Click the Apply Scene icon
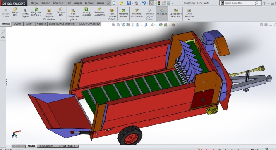Image resolution: width=276 pixels, height=150 pixels. (x=166, y=25)
